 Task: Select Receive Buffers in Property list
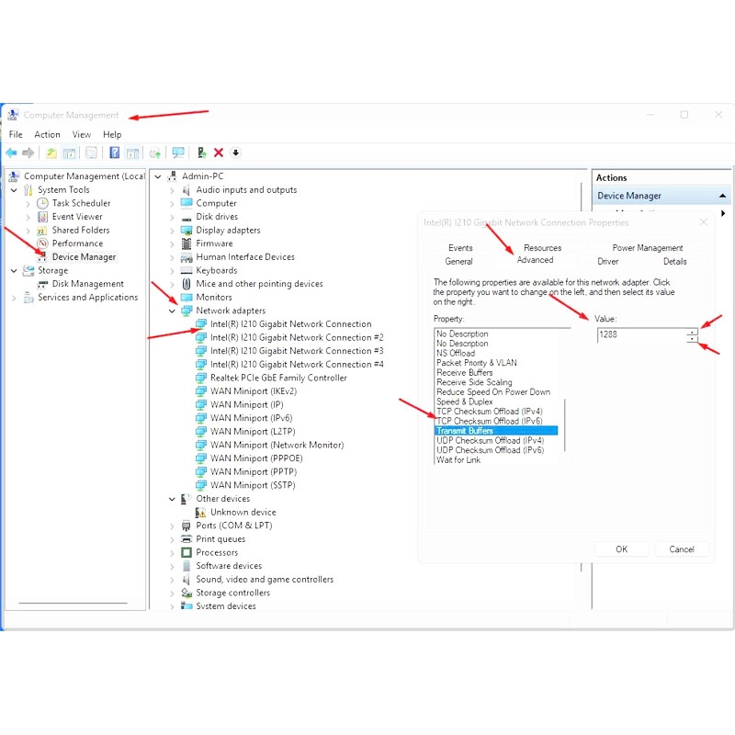(465, 373)
